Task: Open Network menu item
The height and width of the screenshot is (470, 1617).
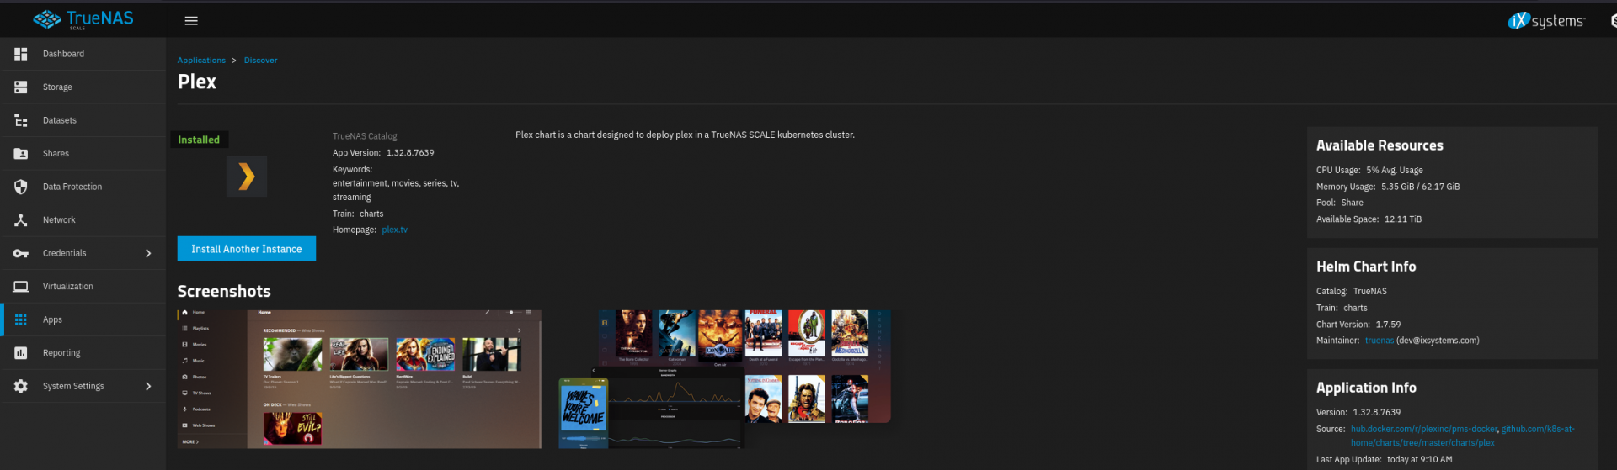Action: point(83,220)
